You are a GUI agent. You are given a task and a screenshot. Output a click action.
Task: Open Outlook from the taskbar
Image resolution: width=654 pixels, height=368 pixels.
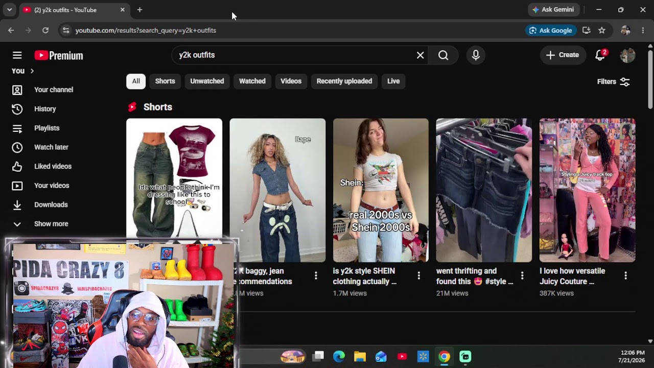[x=381, y=356]
